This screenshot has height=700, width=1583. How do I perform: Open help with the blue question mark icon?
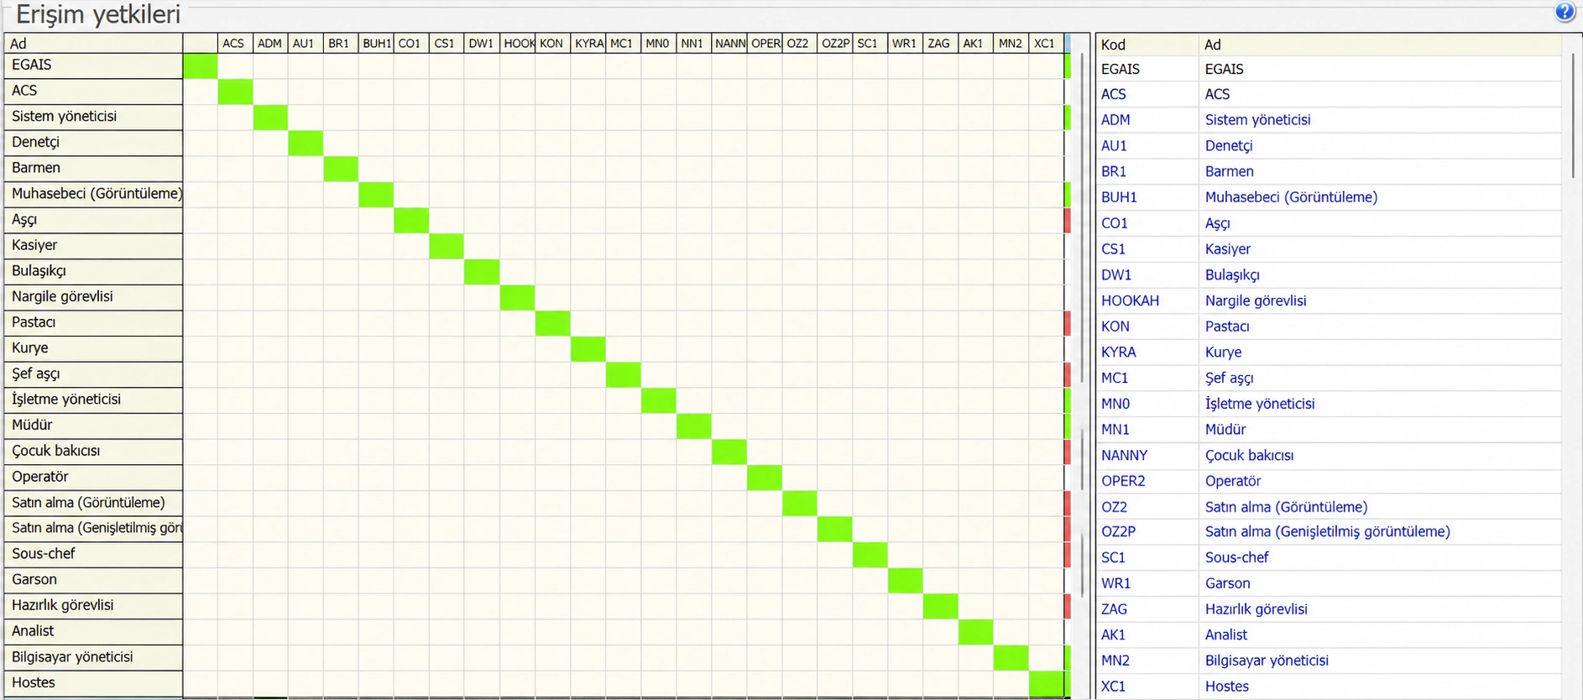(x=1565, y=12)
